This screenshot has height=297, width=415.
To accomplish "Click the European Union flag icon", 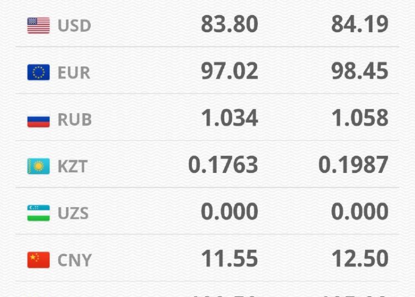I will (x=38, y=73).
